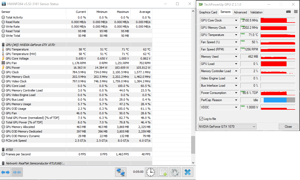Click the 2100.5 MHz GPU Core Clock value

point(250,20)
